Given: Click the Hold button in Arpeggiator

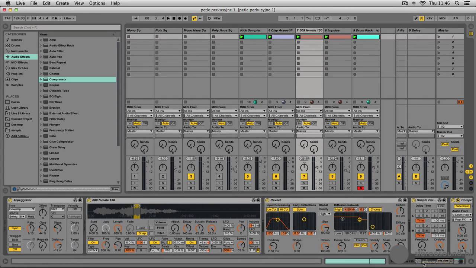Looking at the screenshot, I should 31,217.
